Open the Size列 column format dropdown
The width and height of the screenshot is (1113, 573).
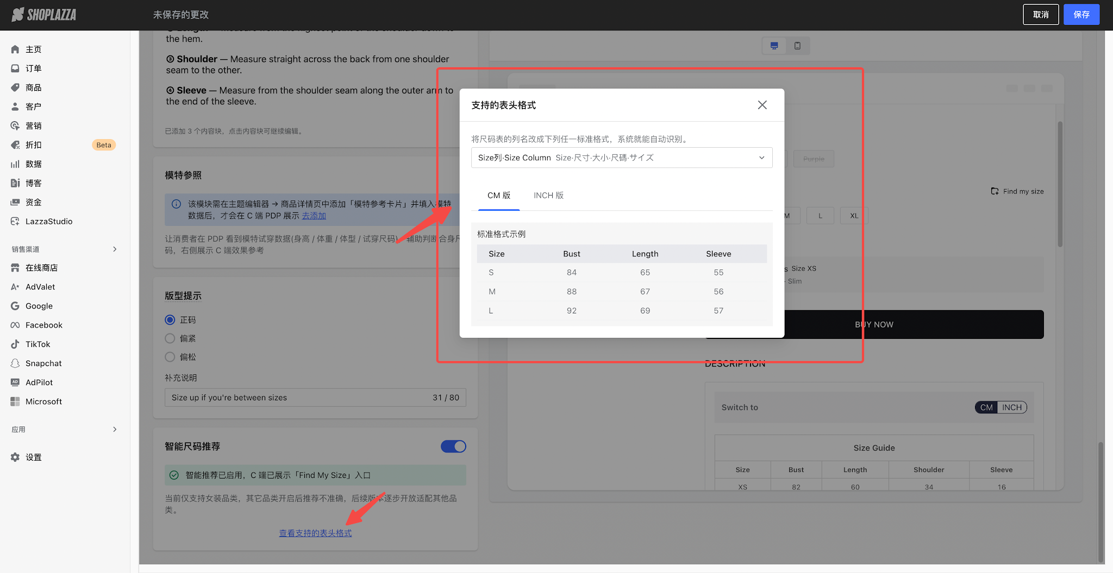click(x=622, y=158)
